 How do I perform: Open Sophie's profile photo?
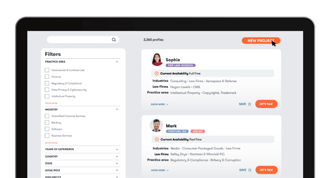157,59
